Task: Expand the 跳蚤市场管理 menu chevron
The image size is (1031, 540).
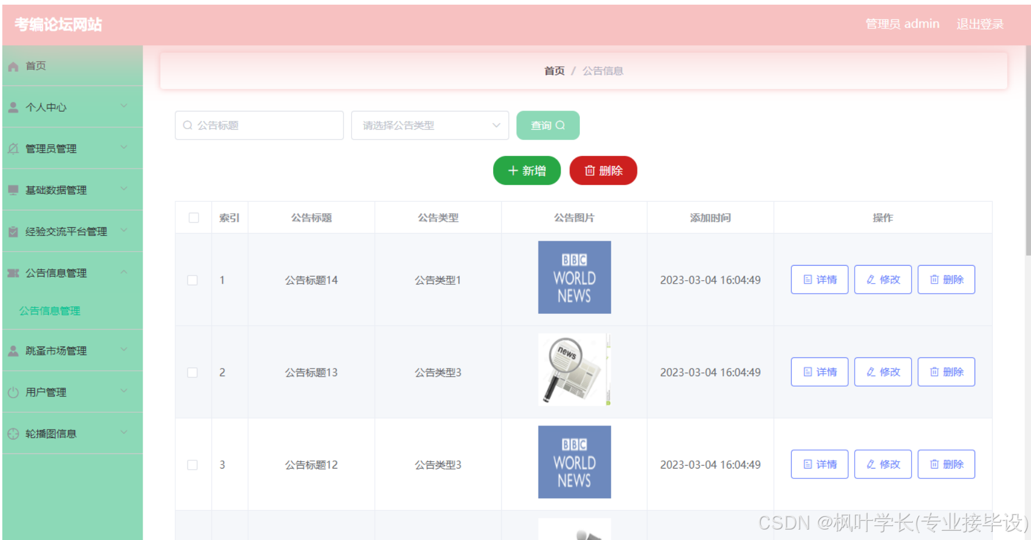Action: tap(124, 349)
